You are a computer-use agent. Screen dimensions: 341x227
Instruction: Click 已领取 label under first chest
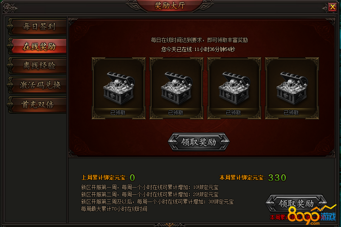tap(118, 112)
